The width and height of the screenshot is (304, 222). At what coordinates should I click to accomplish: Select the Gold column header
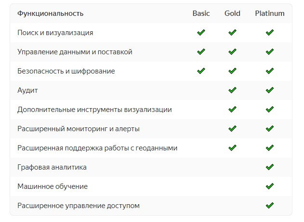tap(232, 13)
